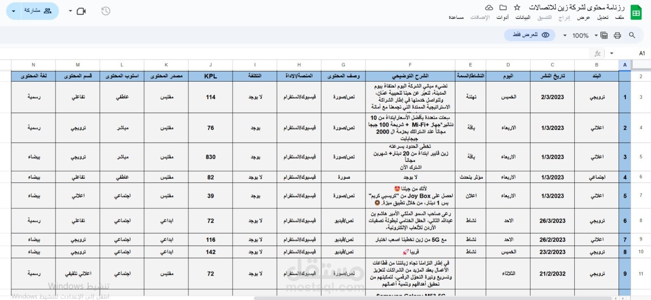The width and height of the screenshot is (651, 300).
Task: Click the وصف المحتوى header cell
Action: pyautogui.click(x=343, y=76)
